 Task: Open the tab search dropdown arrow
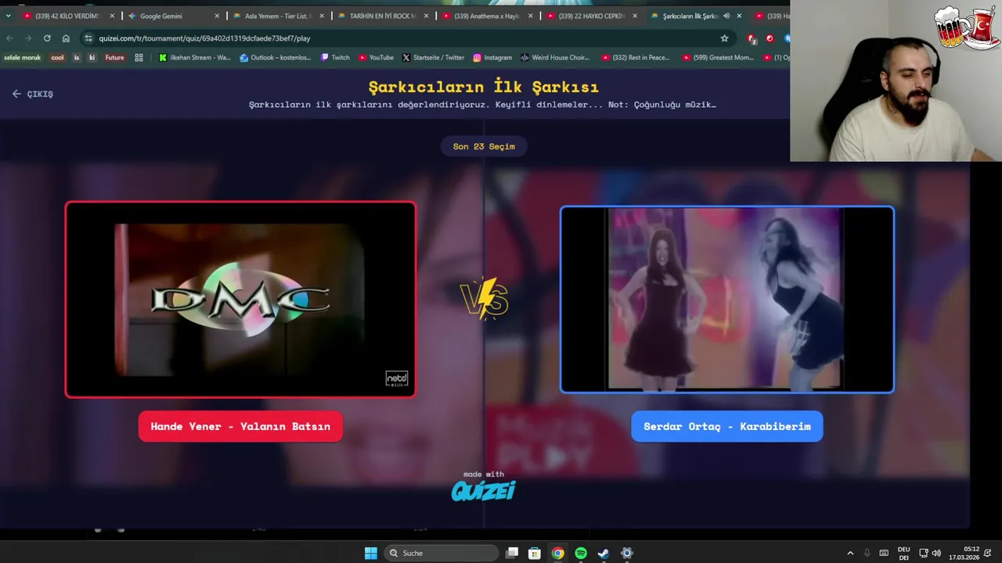[x=8, y=16]
